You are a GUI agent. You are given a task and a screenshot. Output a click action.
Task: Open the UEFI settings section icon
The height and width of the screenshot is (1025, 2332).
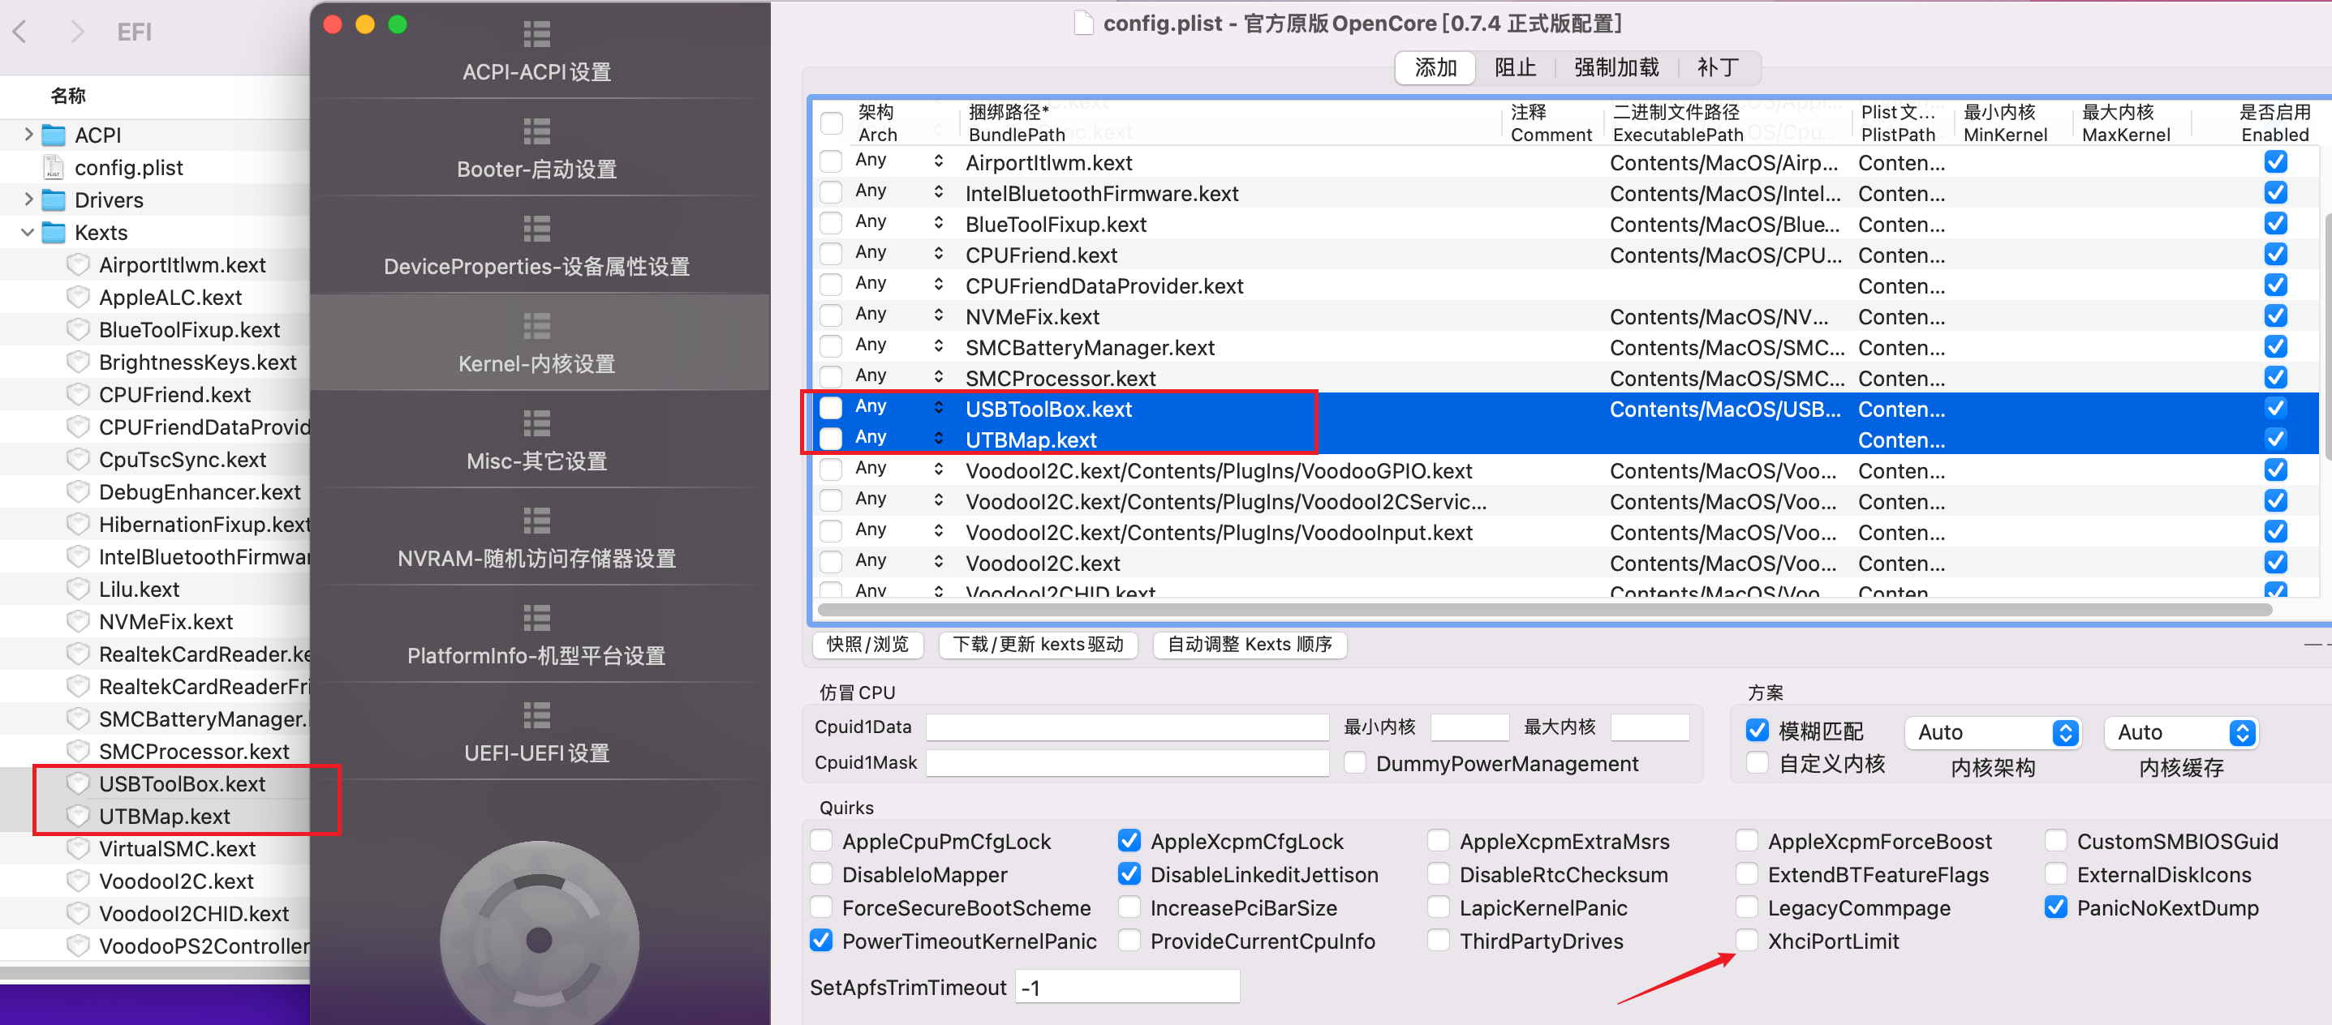click(x=537, y=715)
